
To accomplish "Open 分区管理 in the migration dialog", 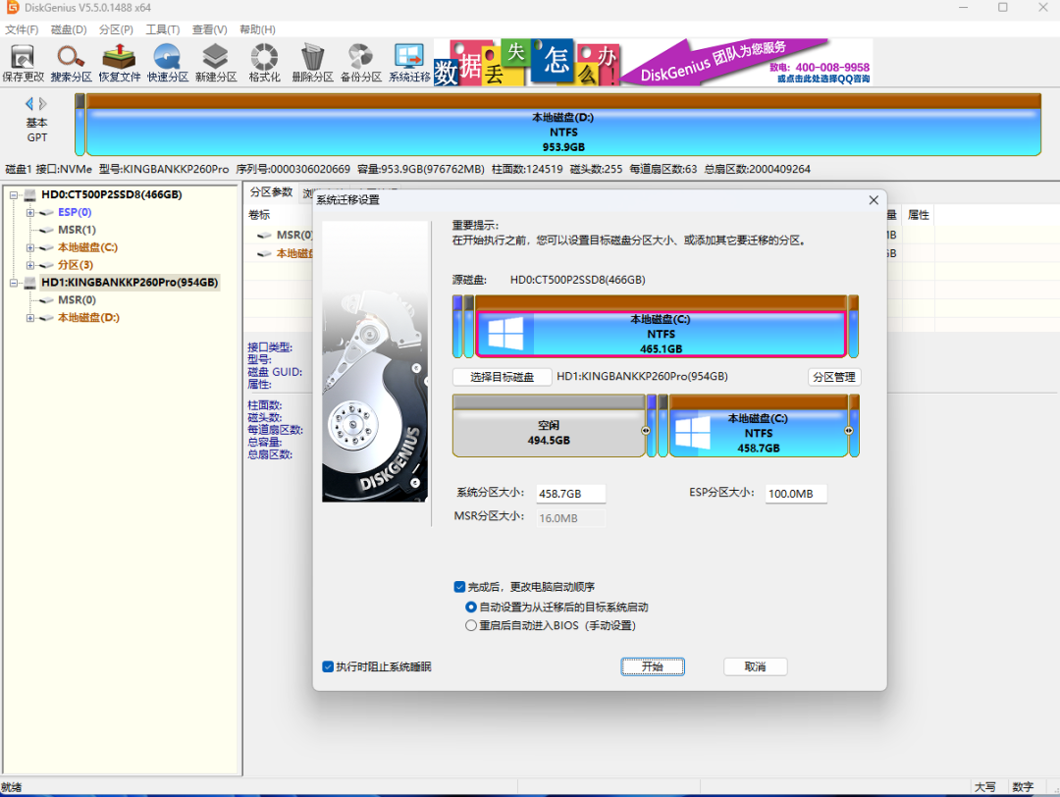I will coord(834,377).
